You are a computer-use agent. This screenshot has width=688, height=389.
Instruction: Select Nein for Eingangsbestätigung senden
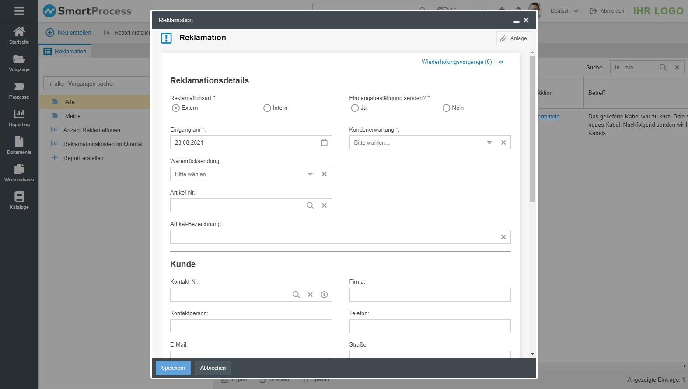pos(446,108)
